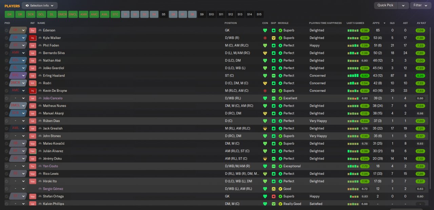
Task: Open the profile icon next to Erling Haaland
Action: (40, 76)
